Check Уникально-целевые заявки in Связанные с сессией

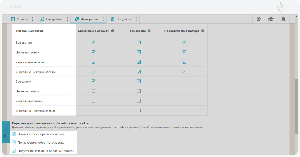pos(93,111)
